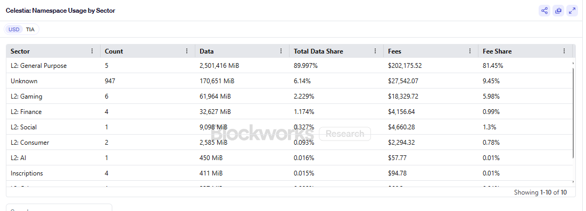The width and height of the screenshot is (586, 211).
Task: Click count value 947
Action: (110, 81)
